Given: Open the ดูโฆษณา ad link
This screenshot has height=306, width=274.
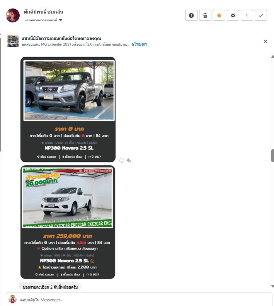Looking at the screenshot, I should (139, 44).
